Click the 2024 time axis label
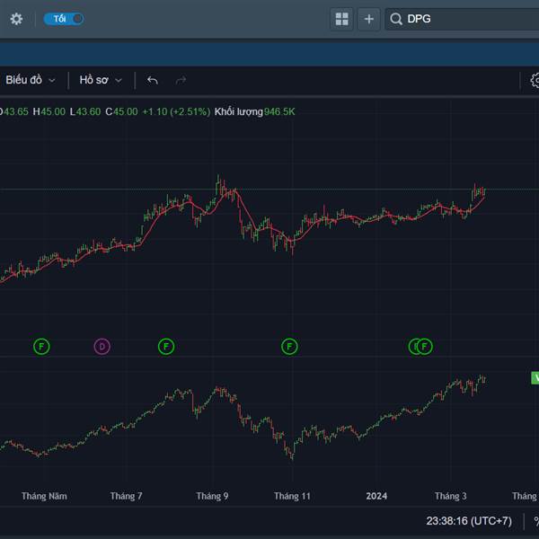 376,496
